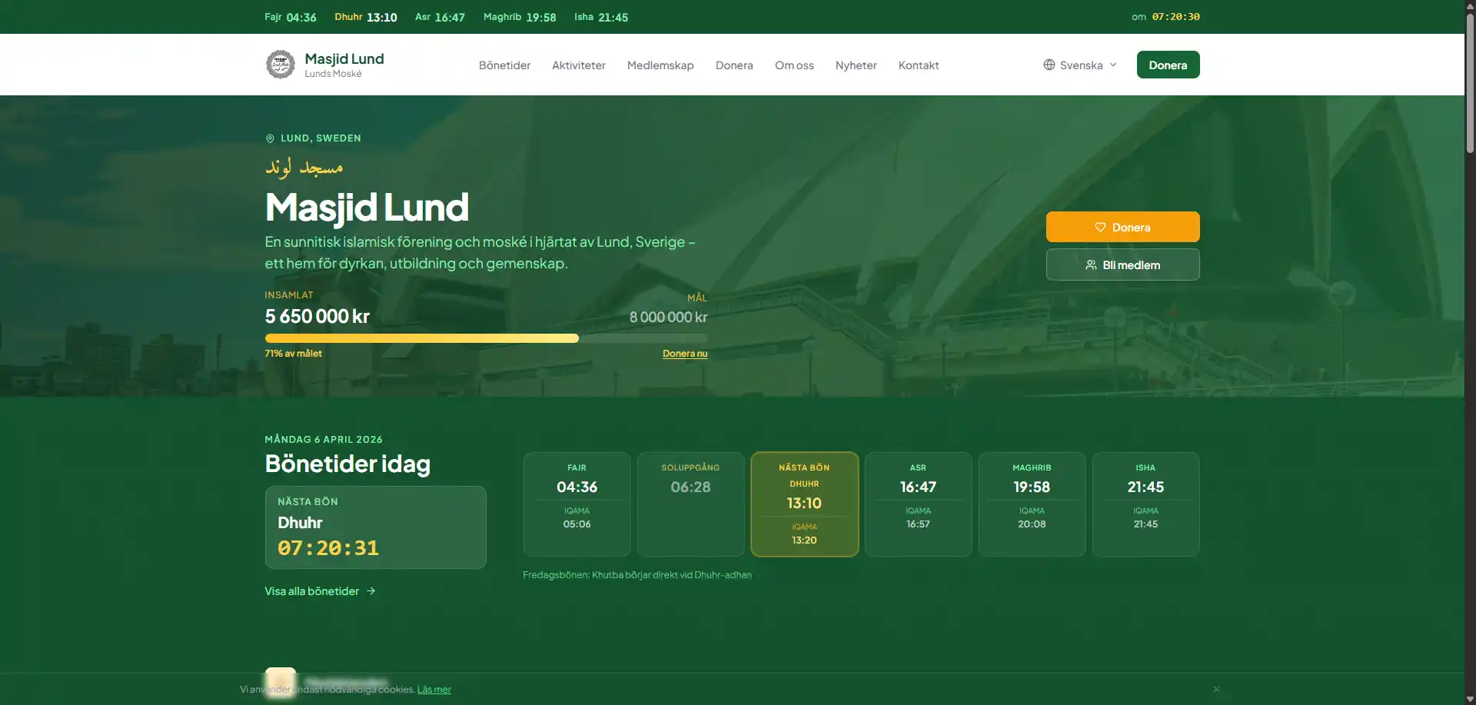This screenshot has width=1476, height=705.
Task: Click the heart icon on orange Donera button
Action: coord(1100,228)
